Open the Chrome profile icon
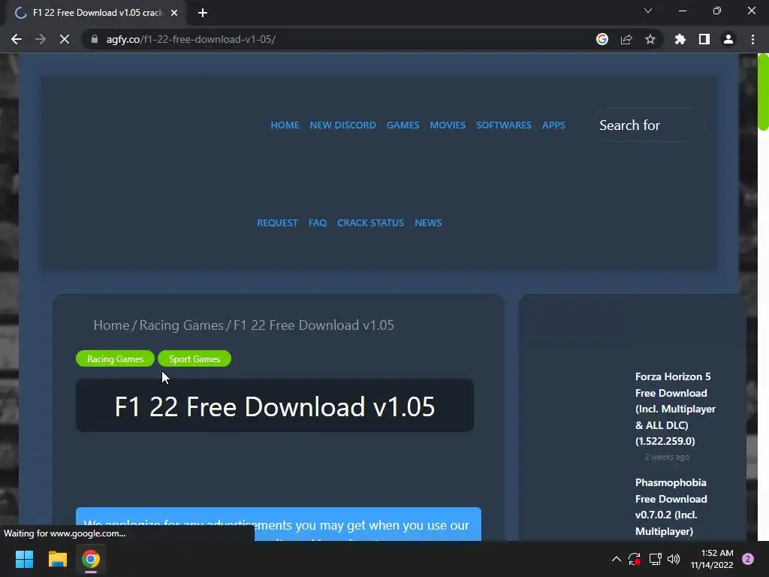The image size is (769, 577). pyautogui.click(x=728, y=39)
